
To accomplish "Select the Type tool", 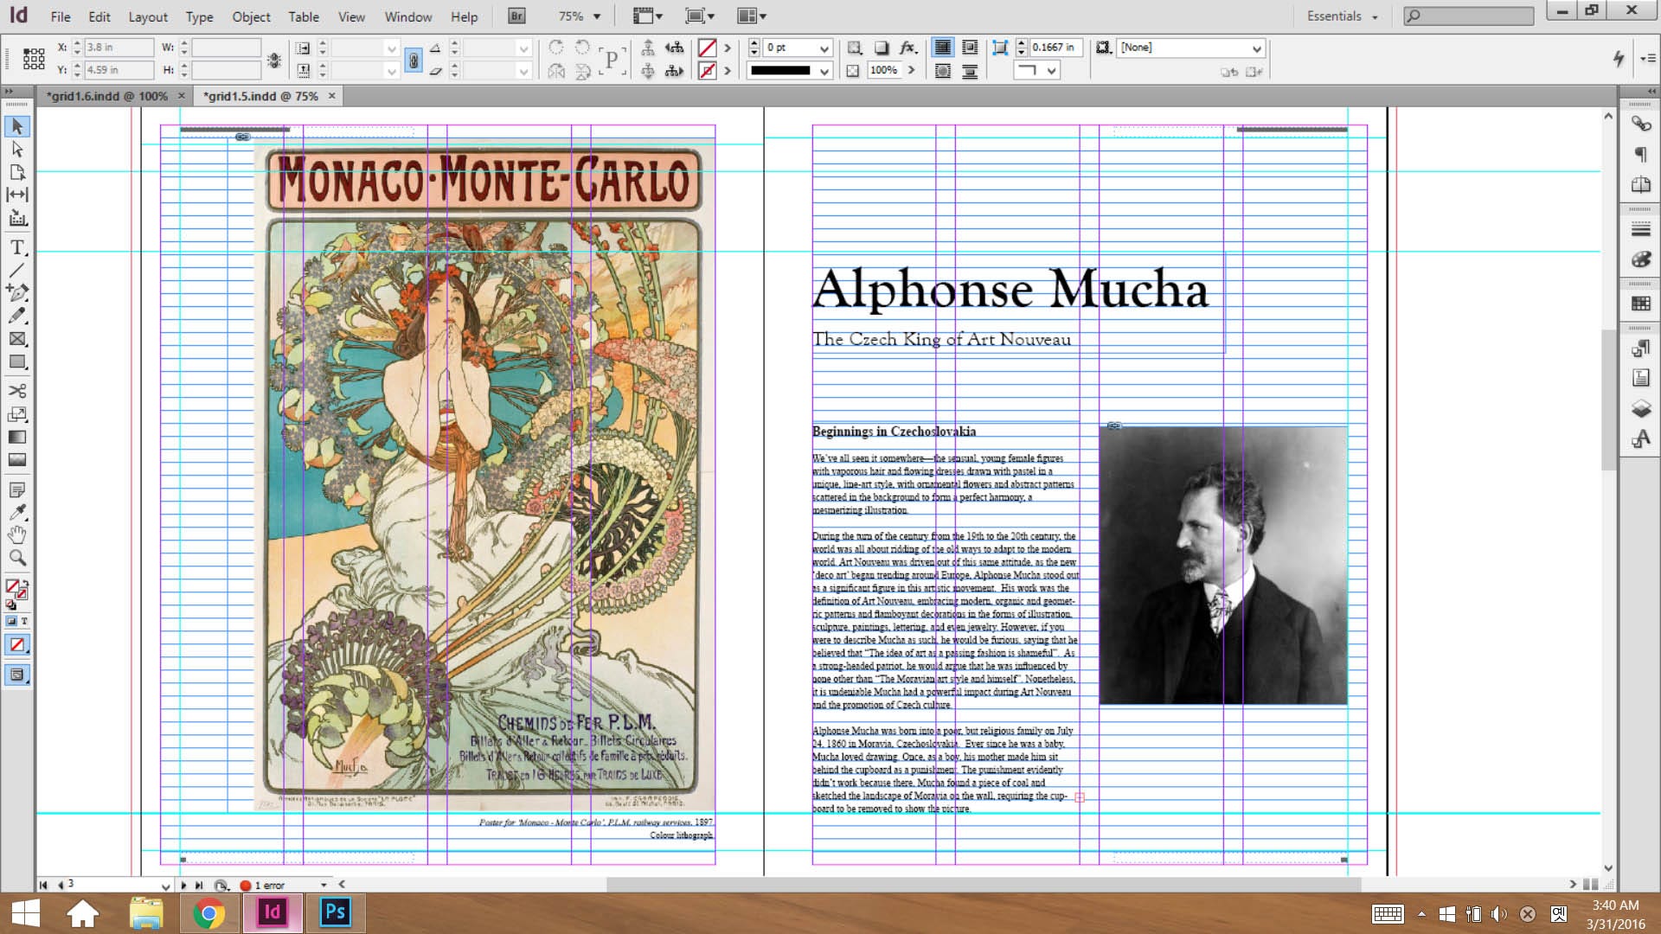I will click(16, 248).
